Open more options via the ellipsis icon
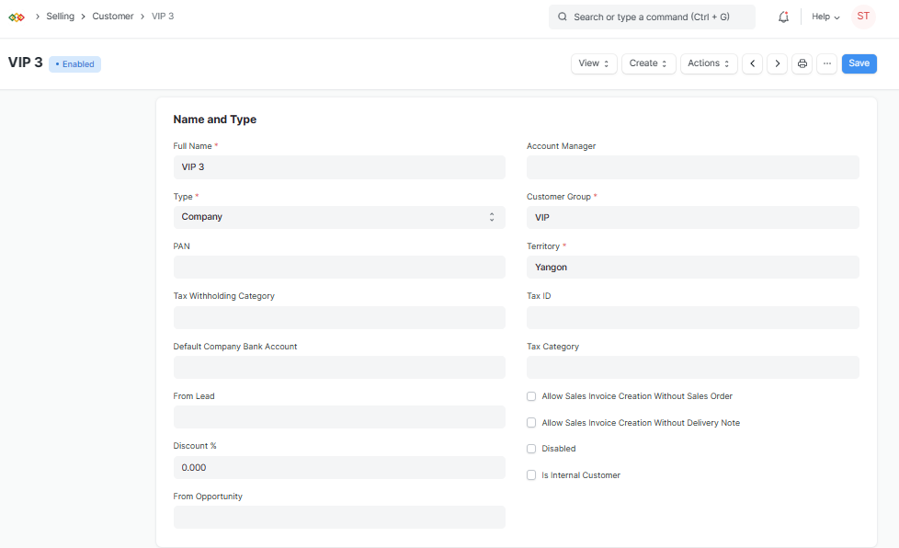The height and width of the screenshot is (548, 899). (x=827, y=63)
